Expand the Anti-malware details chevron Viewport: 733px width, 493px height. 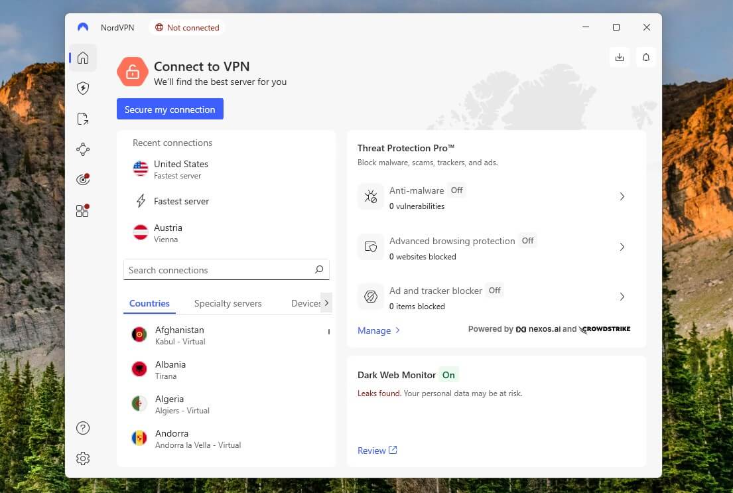tap(622, 196)
